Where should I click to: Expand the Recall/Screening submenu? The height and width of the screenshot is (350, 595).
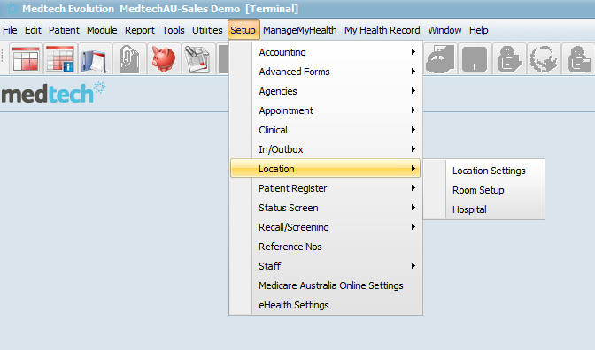[327, 227]
